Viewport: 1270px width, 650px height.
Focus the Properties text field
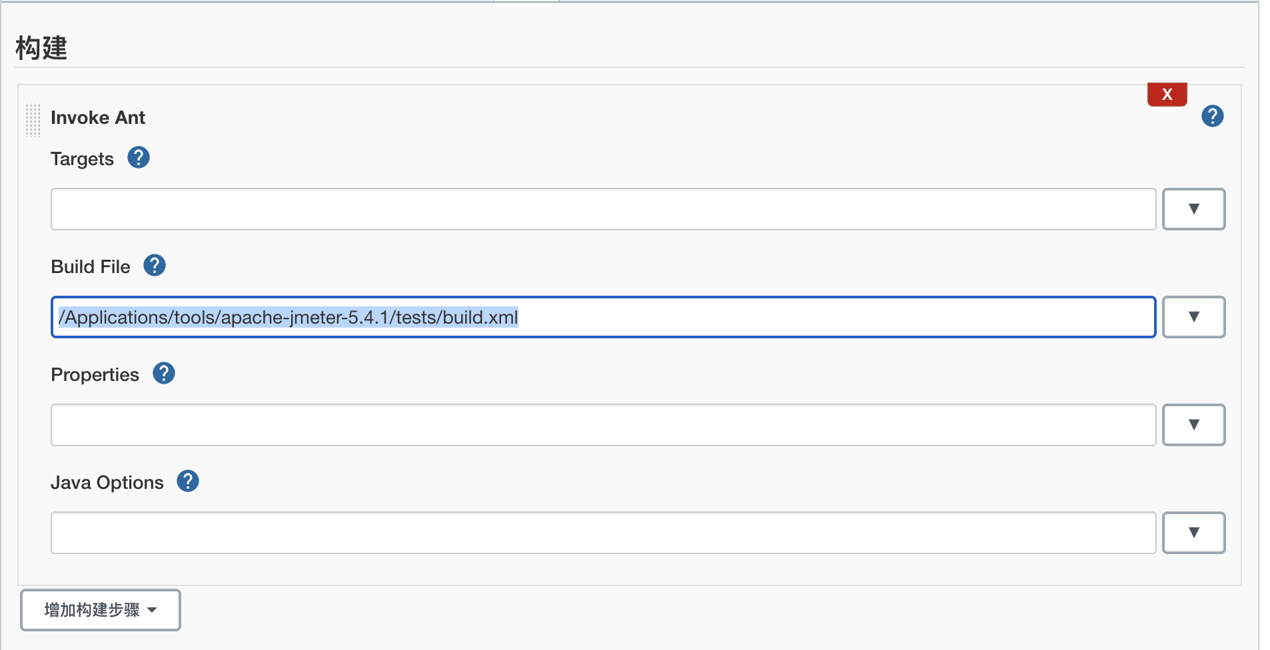[x=603, y=425]
